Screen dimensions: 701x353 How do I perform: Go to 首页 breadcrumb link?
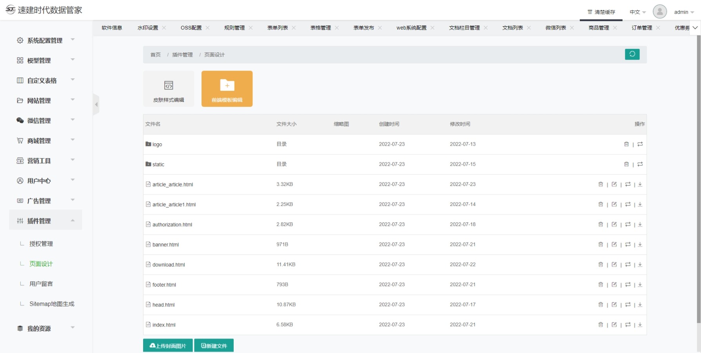[x=156, y=55]
